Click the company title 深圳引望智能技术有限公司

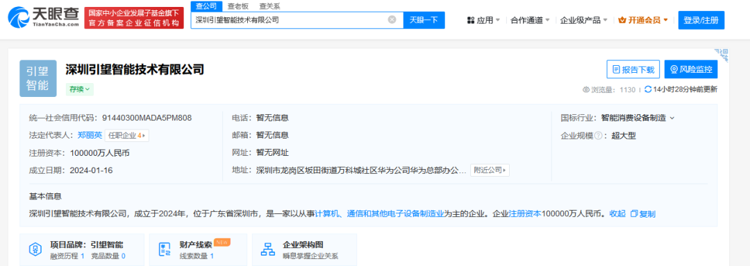tap(135, 69)
